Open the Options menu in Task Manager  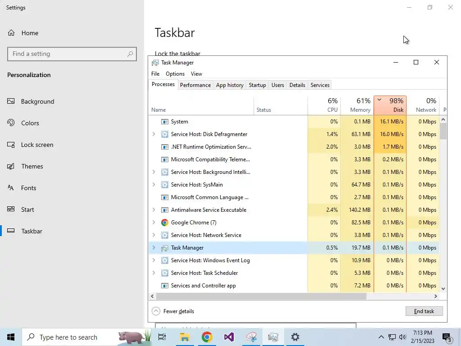pyautogui.click(x=175, y=74)
